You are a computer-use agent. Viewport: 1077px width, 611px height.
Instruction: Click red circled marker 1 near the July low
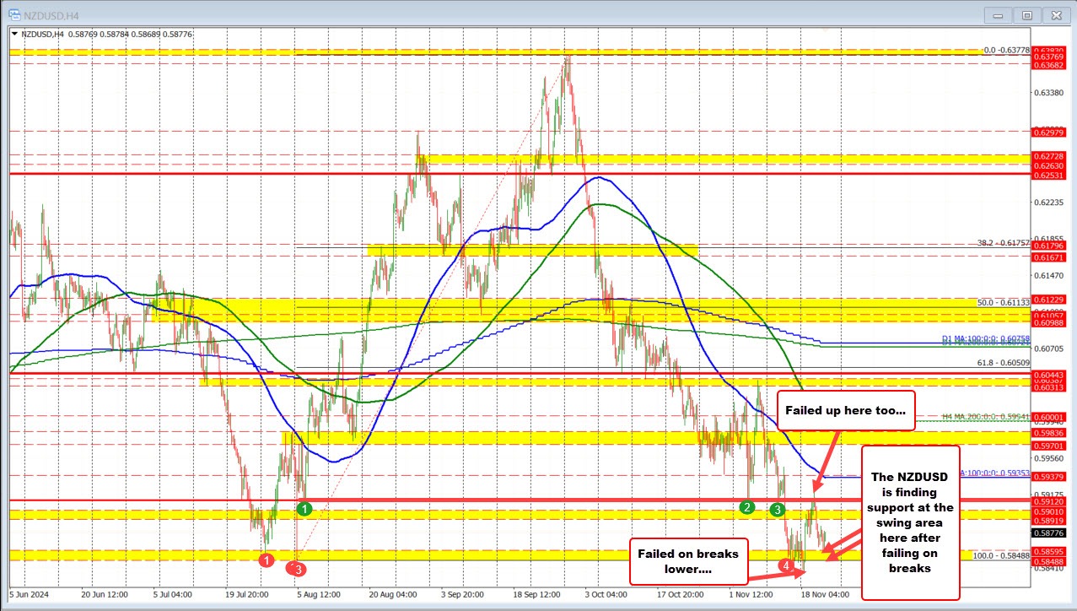click(267, 560)
